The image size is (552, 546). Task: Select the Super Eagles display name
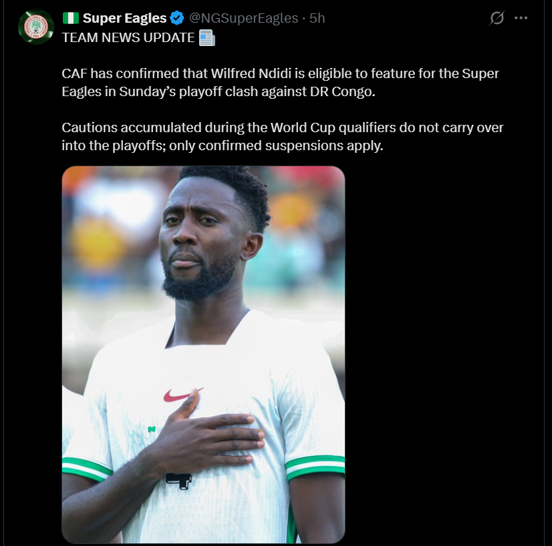tap(124, 18)
